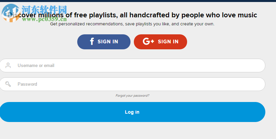Sign in with the red Google+ button
Viewport: 276px width, 139px height.
[160, 42]
